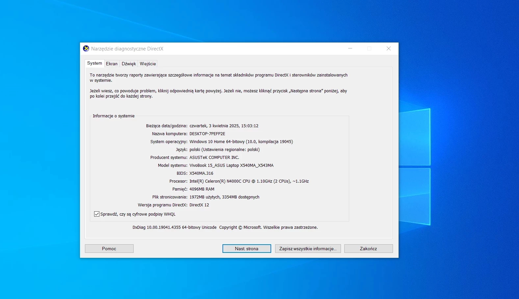Switch to the Ekran tab

pyautogui.click(x=112, y=64)
